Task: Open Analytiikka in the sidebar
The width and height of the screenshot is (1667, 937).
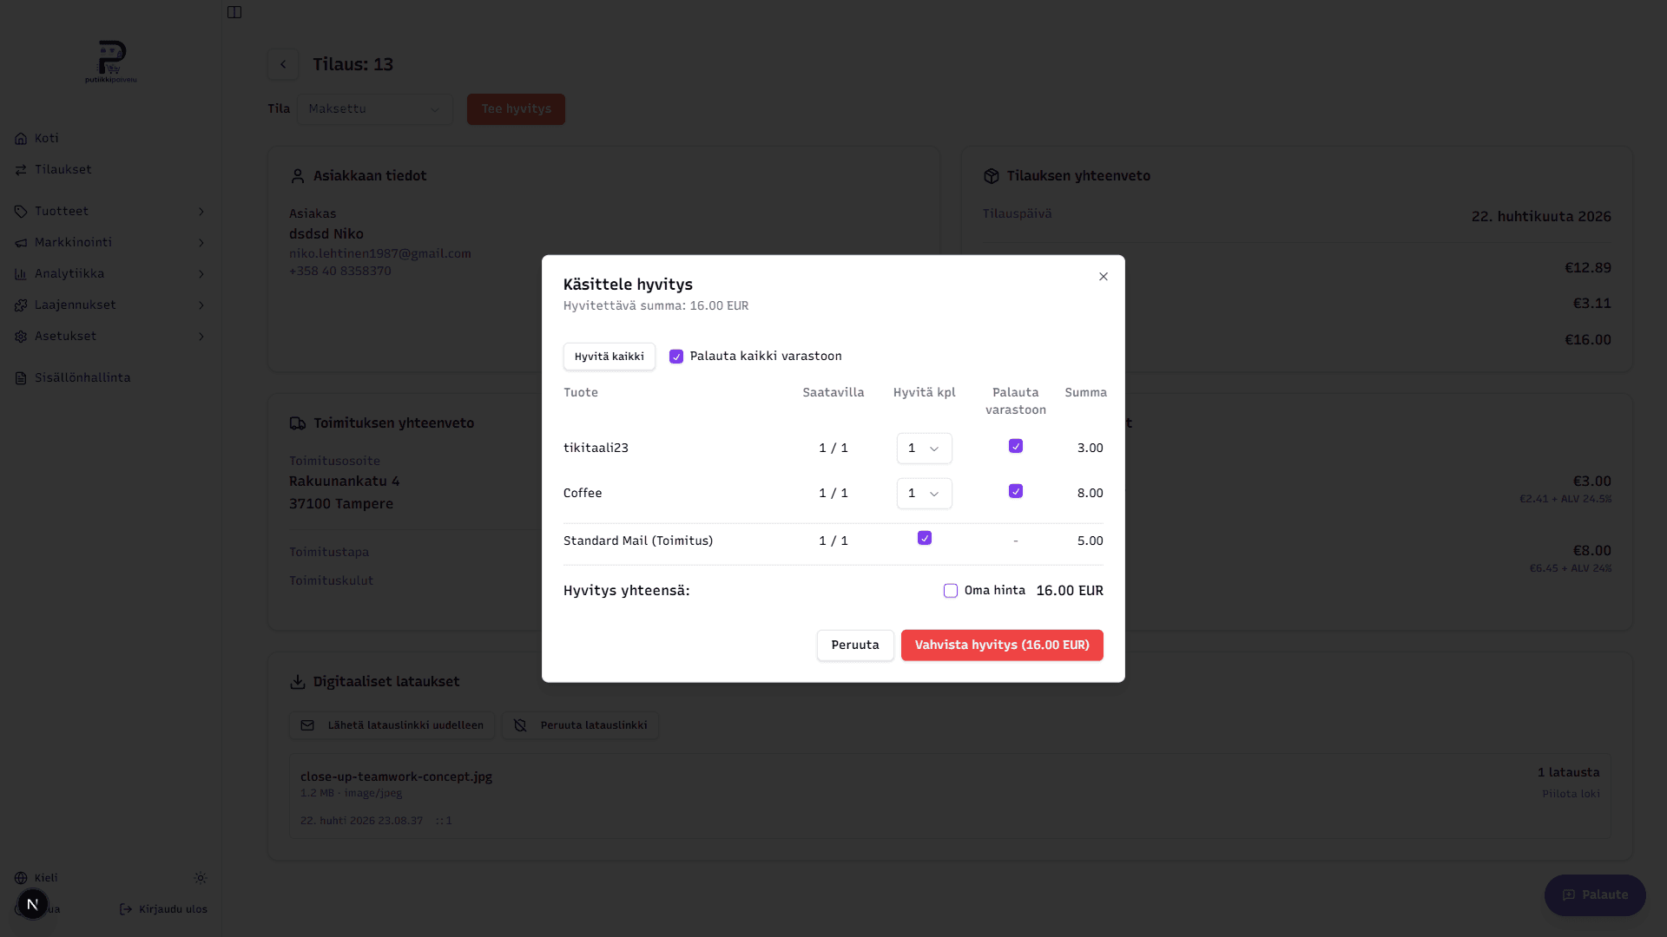Action: pyautogui.click(x=110, y=274)
